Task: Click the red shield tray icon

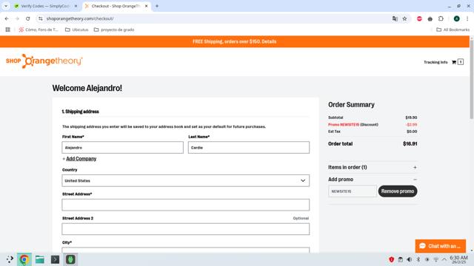Action: pyautogui.click(x=392, y=259)
